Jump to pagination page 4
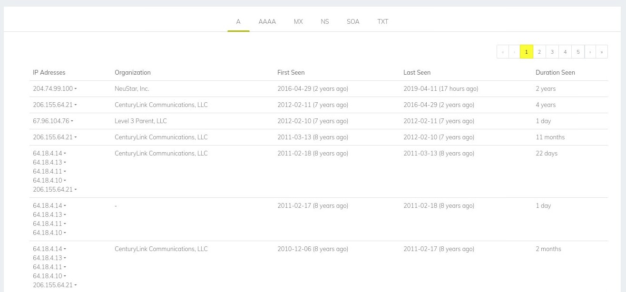 coord(565,52)
